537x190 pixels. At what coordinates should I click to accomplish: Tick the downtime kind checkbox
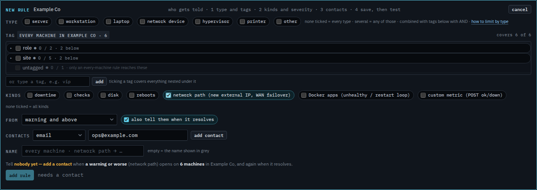(x=30, y=95)
